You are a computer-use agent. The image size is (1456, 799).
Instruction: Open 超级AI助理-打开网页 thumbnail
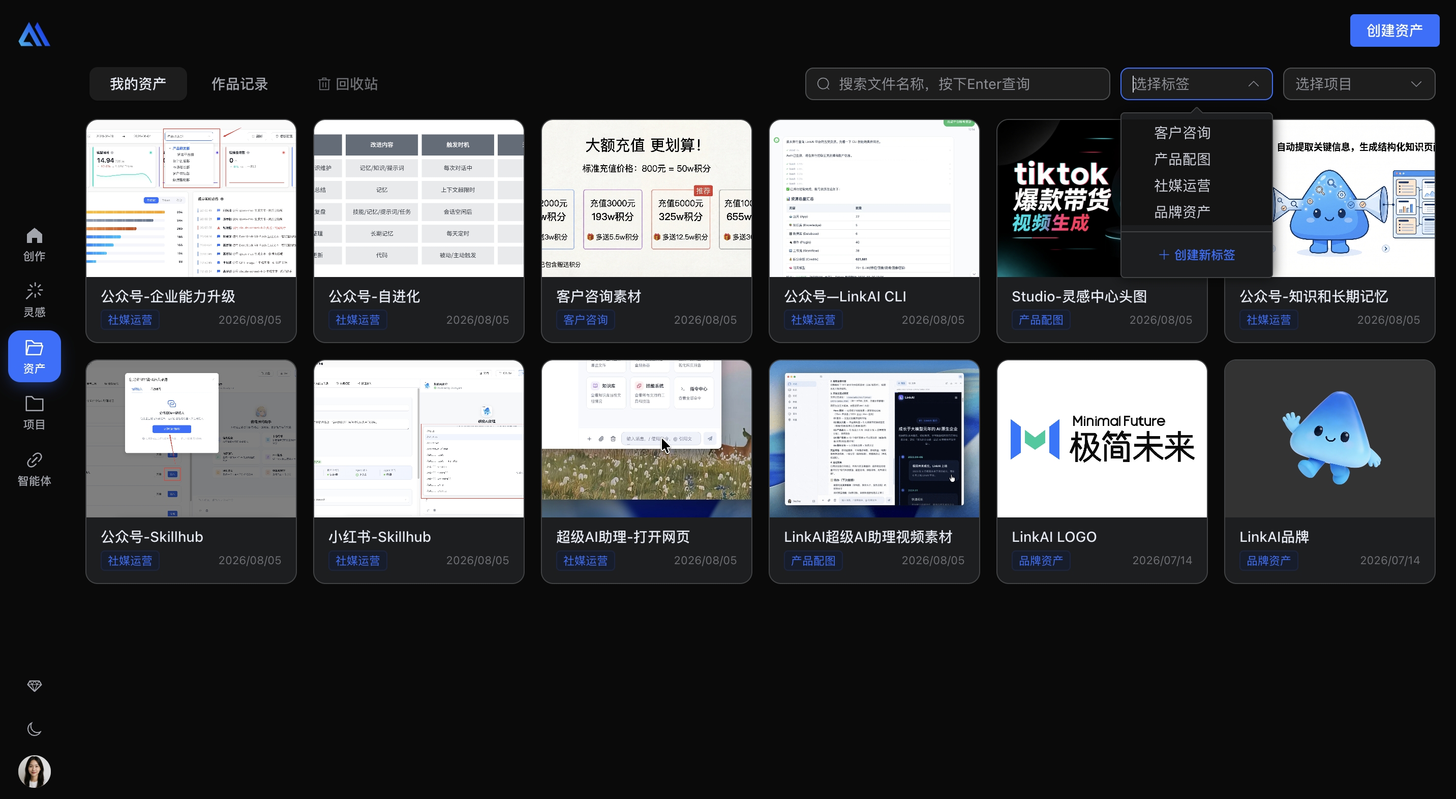point(647,439)
